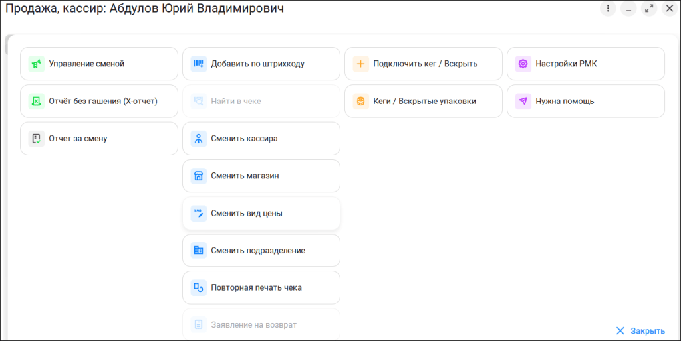Click the barcode icon to add item

tap(198, 64)
